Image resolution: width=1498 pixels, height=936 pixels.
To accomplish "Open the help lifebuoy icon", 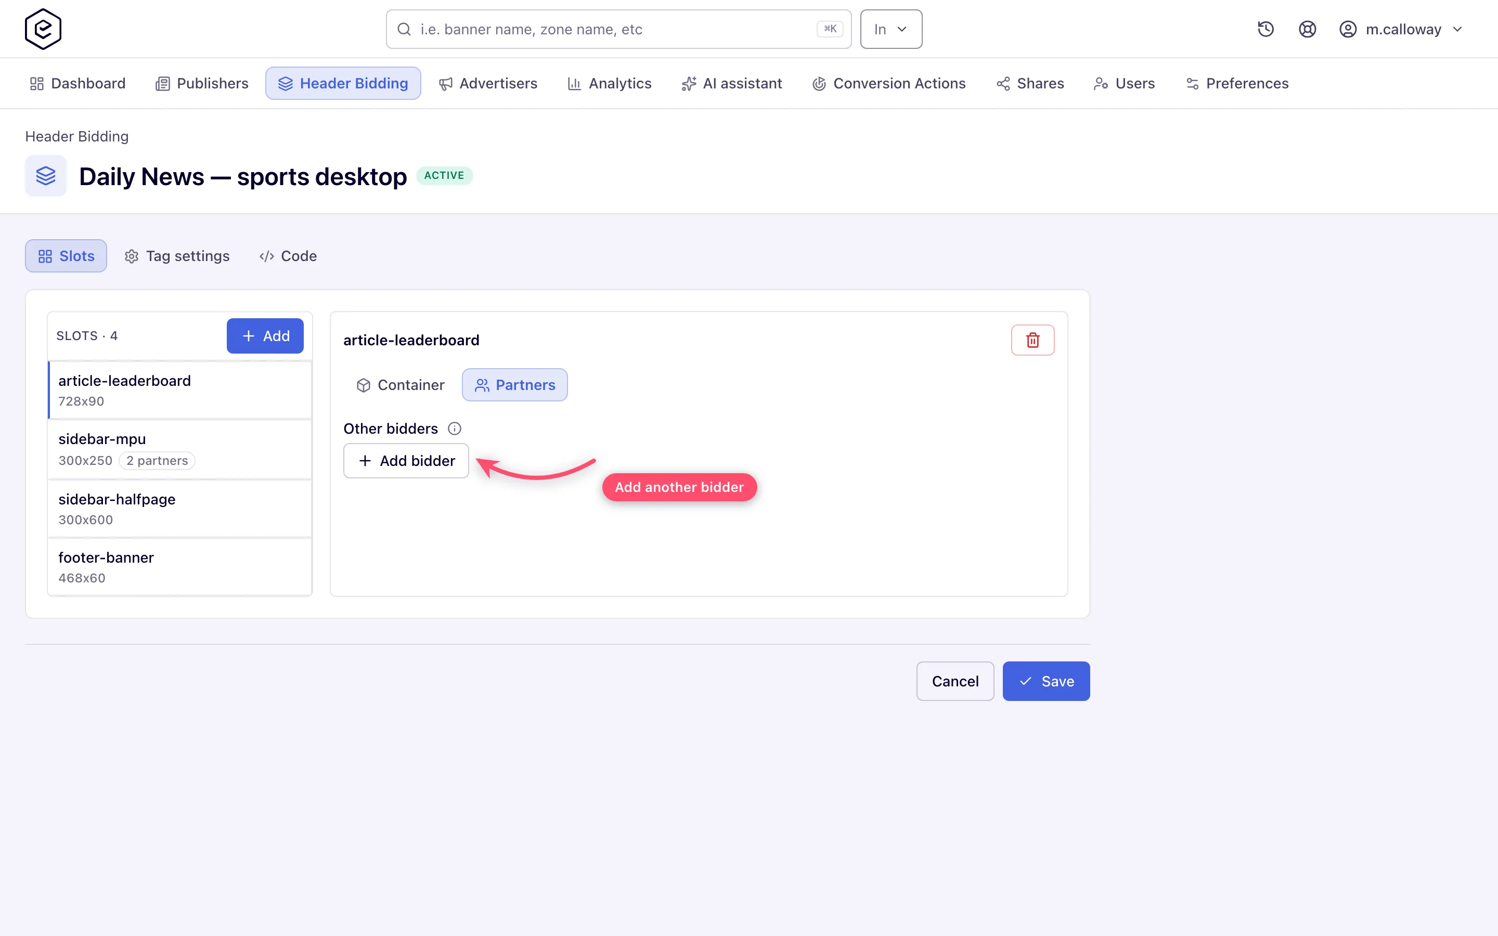I will click(1307, 29).
